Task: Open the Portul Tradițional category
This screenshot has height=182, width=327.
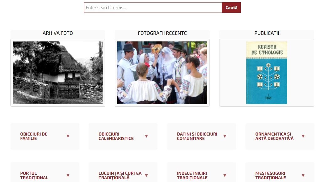Action: (34, 175)
